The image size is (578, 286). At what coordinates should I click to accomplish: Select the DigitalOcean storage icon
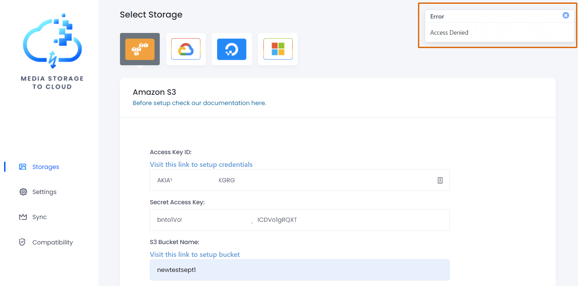click(232, 49)
